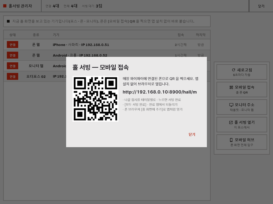Click the black square bullet in info banner

point(8,21)
